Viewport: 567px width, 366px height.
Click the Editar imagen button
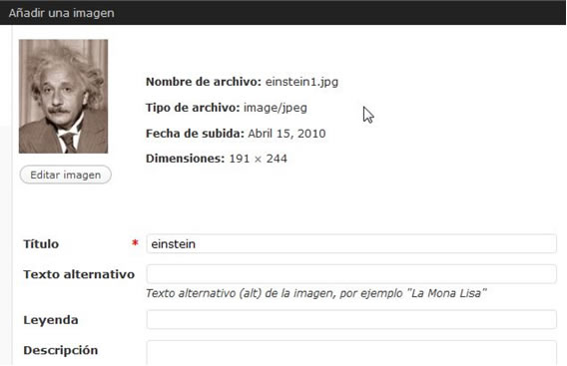coord(66,175)
